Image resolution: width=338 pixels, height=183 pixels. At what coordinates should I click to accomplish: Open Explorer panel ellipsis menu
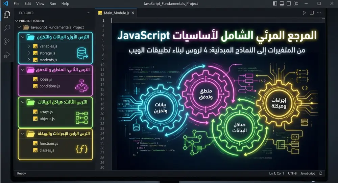click(89, 13)
